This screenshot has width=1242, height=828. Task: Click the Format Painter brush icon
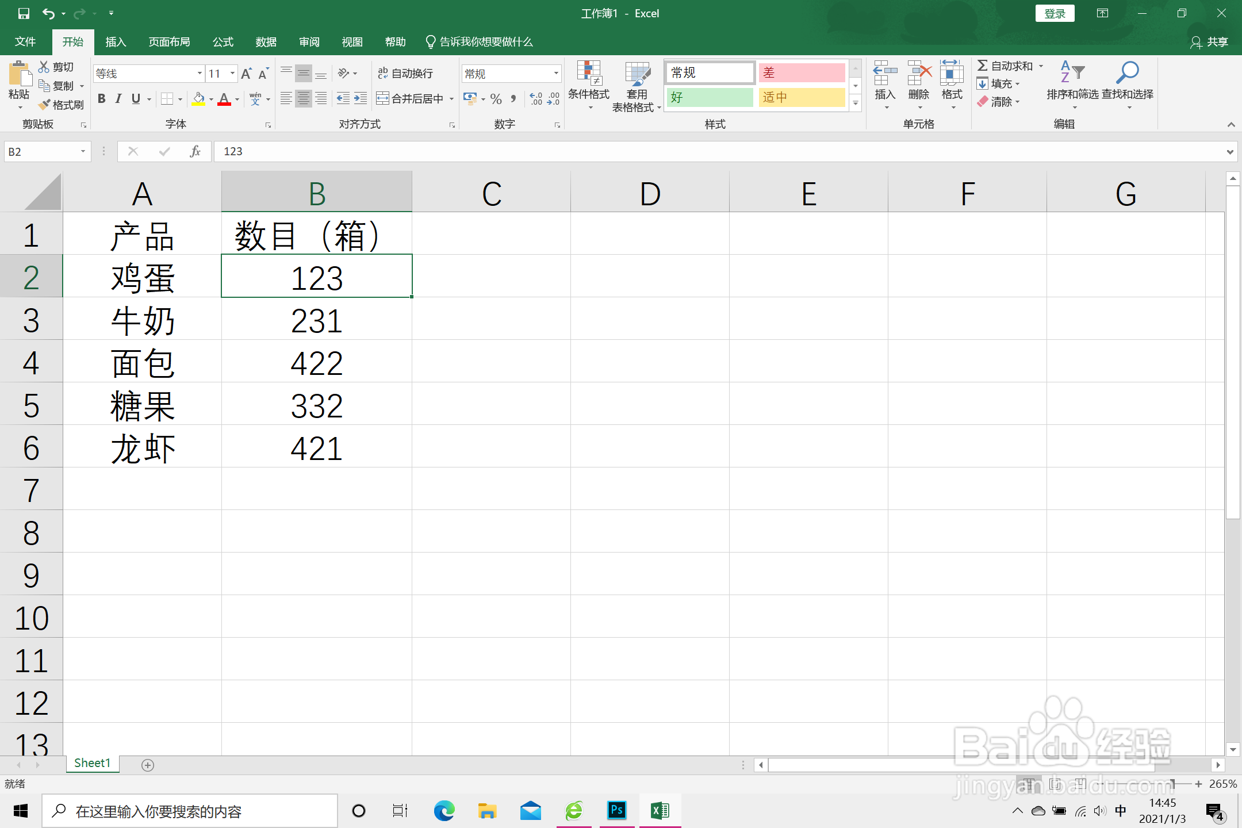(x=45, y=105)
